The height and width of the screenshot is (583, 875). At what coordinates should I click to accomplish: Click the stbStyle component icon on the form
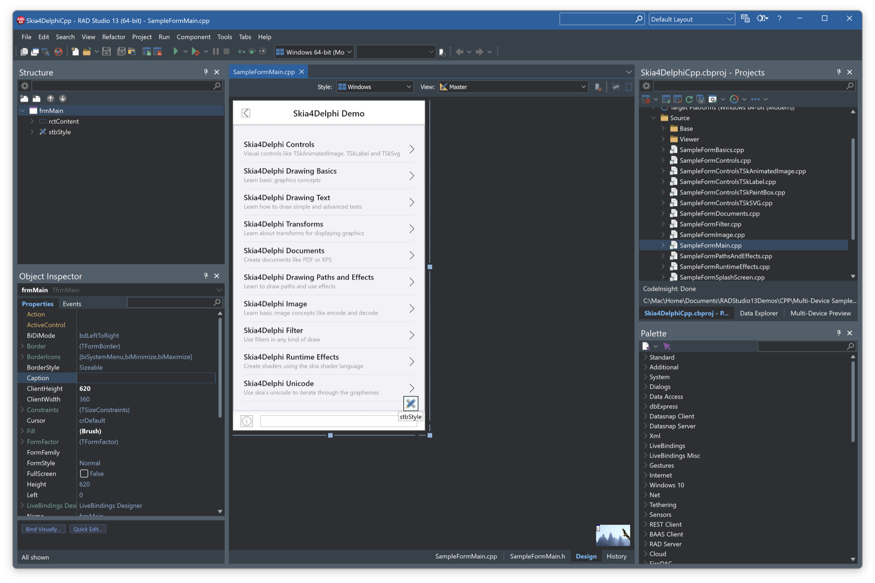[410, 403]
